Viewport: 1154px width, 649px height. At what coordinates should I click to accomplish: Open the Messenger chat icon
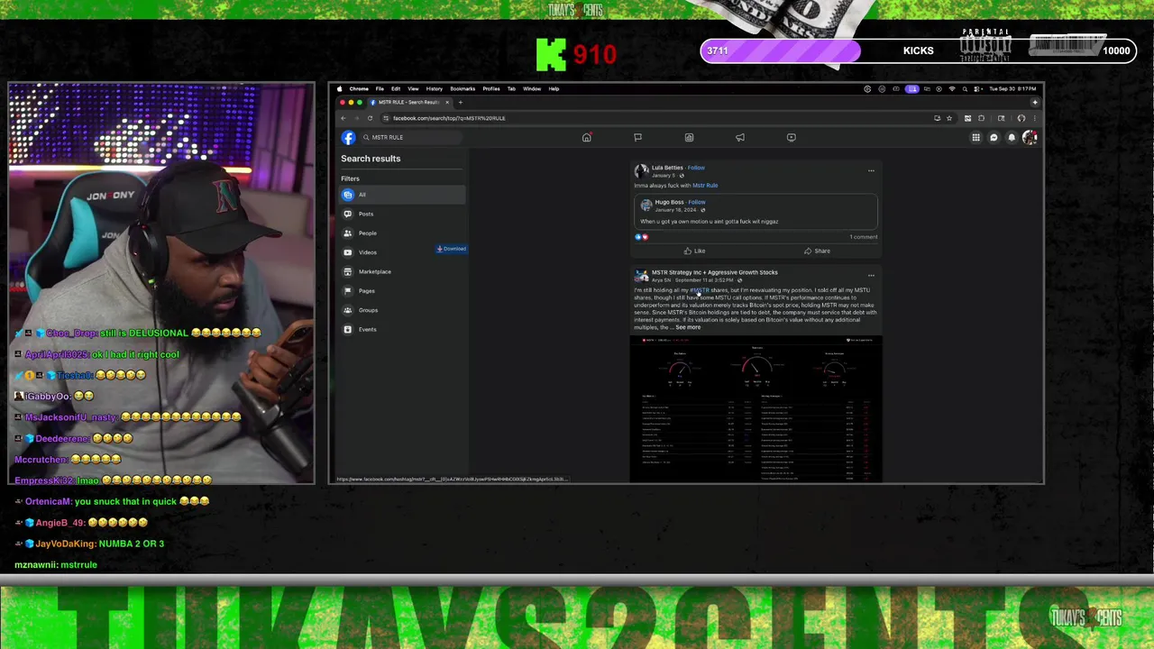994,137
